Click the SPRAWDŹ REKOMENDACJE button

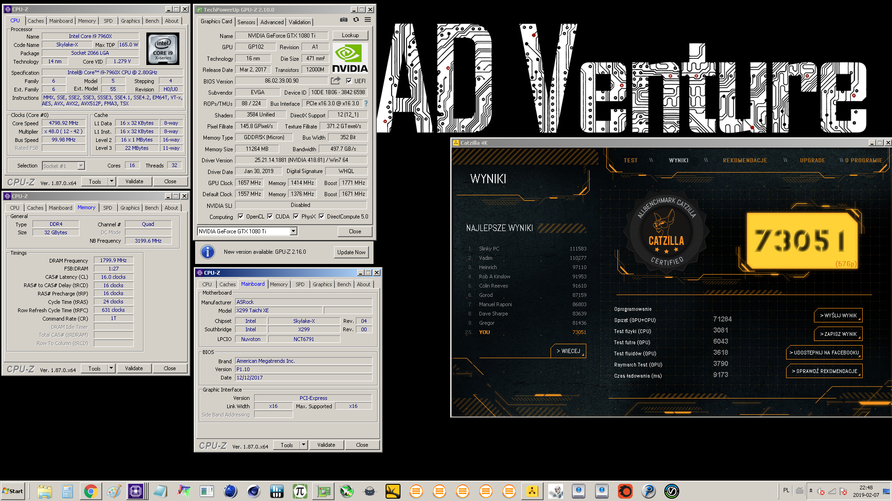[x=824, y=371]
